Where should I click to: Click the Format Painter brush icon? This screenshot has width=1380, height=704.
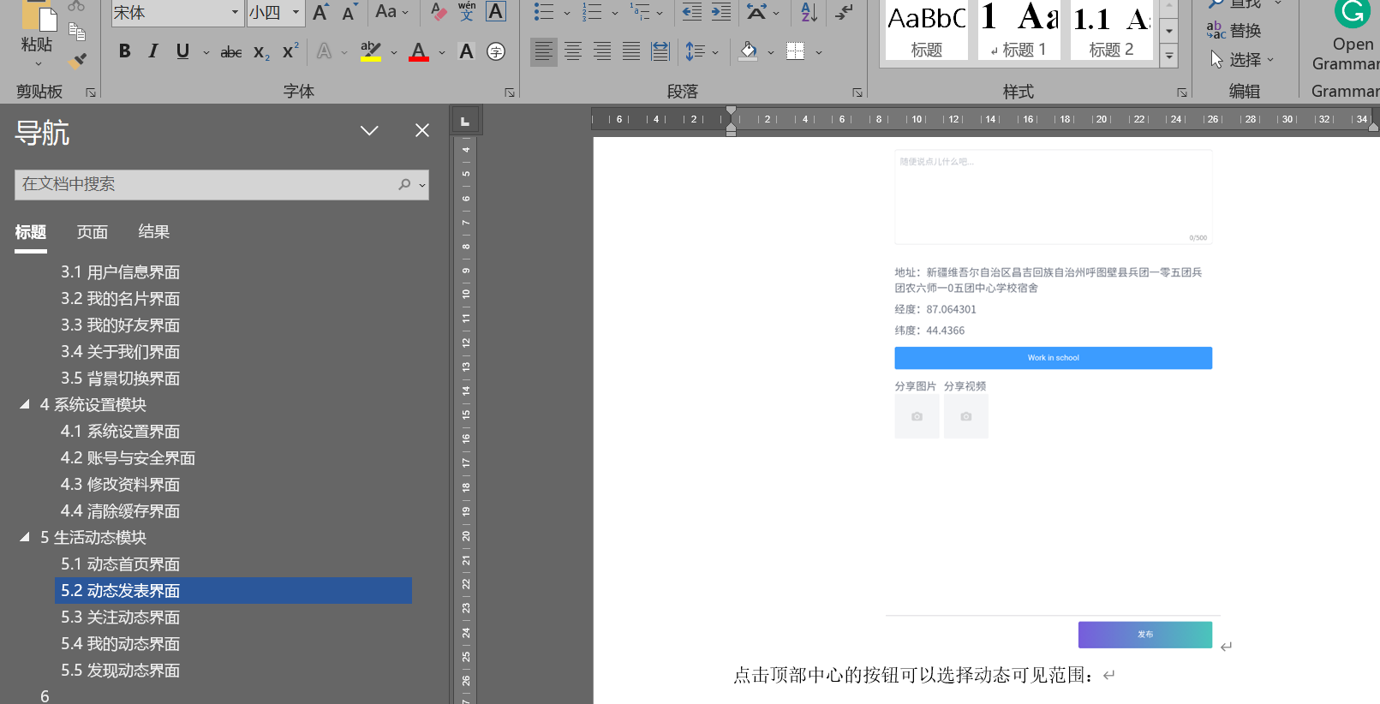[x=78, y=61]
